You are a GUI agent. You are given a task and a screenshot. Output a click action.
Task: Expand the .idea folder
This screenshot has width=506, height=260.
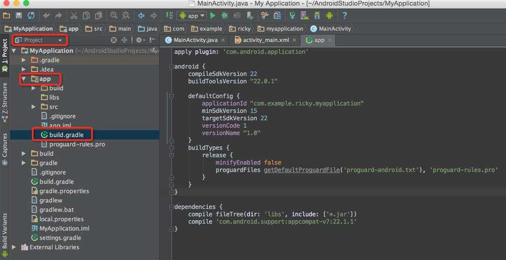(24, 69)
